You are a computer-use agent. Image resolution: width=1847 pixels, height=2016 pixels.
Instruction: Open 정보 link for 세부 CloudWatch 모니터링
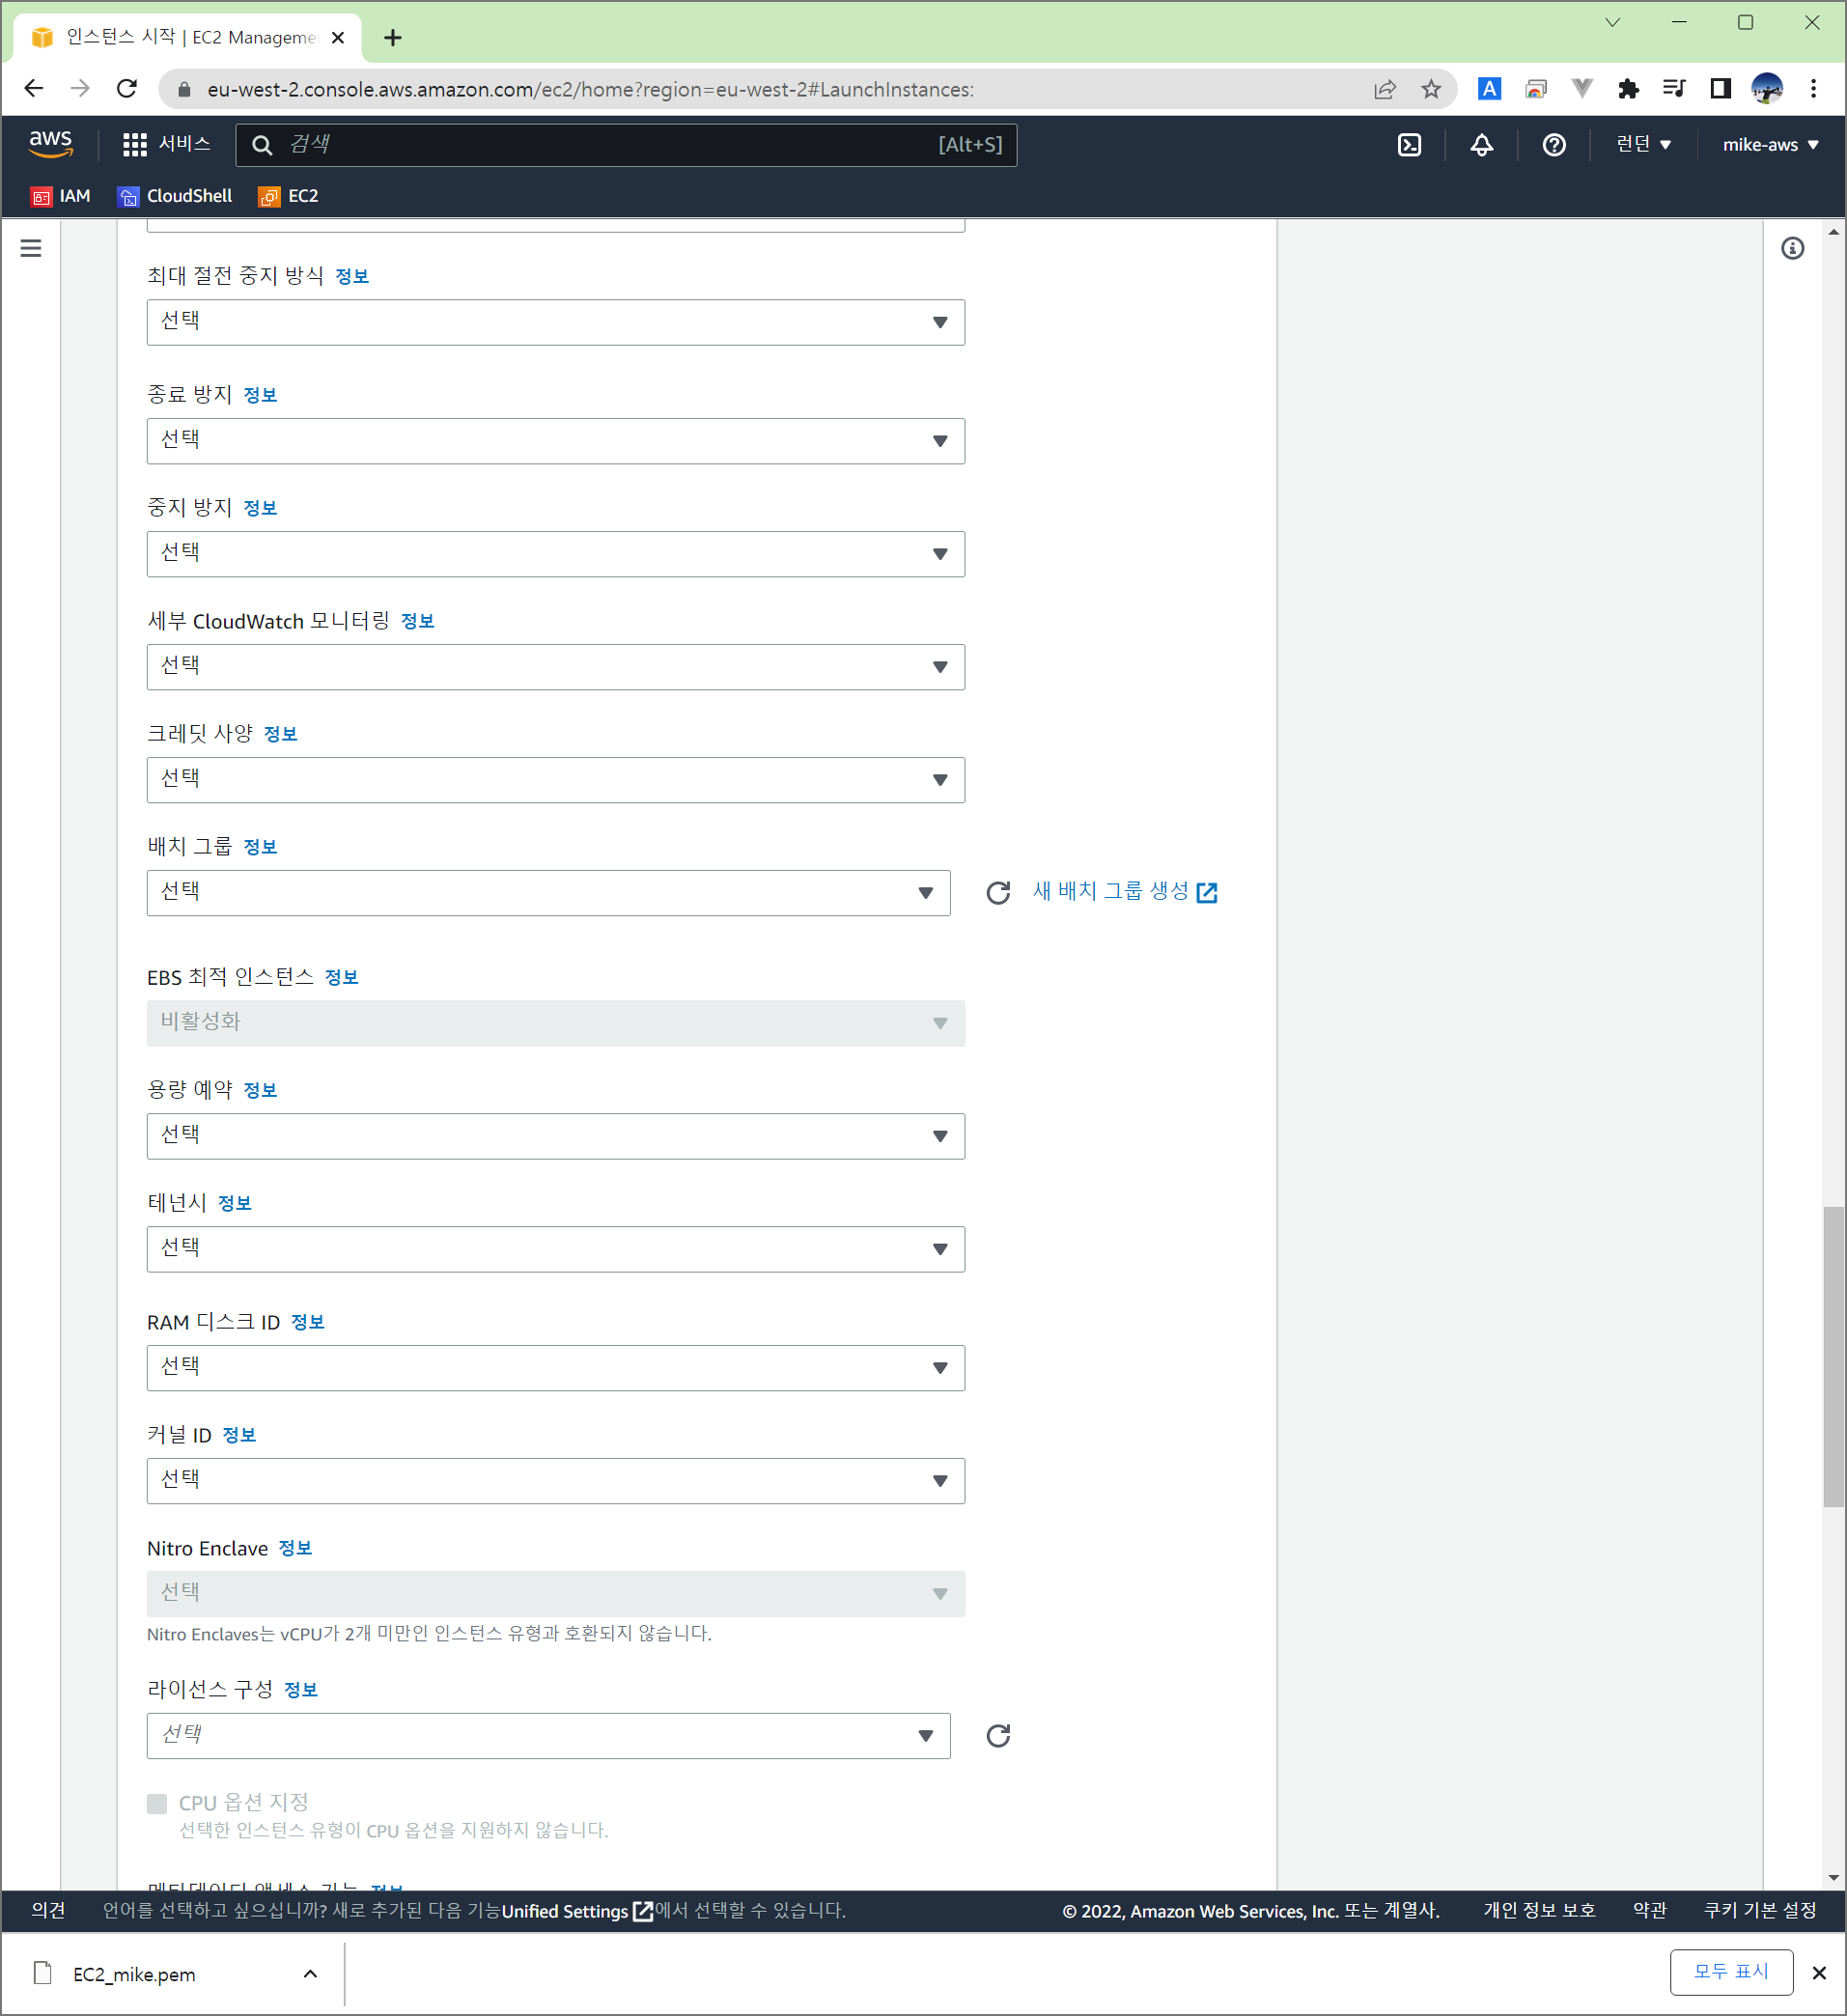(418, 621)
